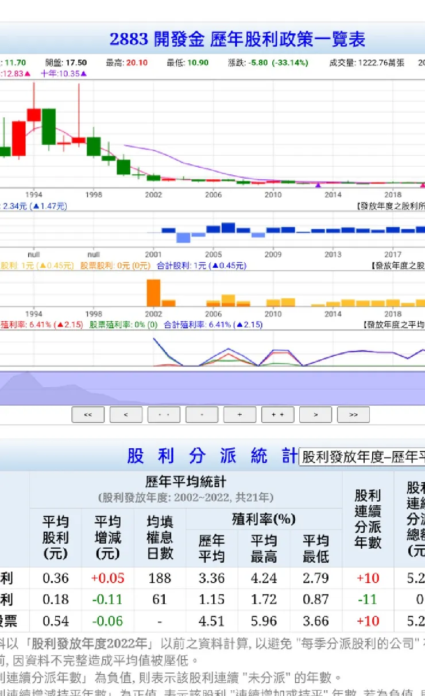This screenshot has height=696, width=425.
Task: Click the statistics period '股利發放年度: 2002~2022, 共21年'
Action: pyautogui.click(x=186, y=498)
